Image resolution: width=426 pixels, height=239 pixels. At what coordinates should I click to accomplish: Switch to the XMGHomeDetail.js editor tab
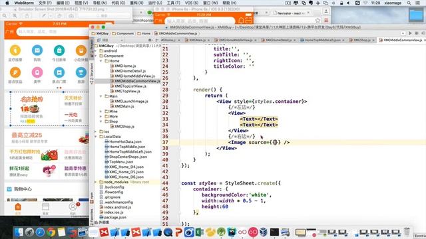click(278, 40)
